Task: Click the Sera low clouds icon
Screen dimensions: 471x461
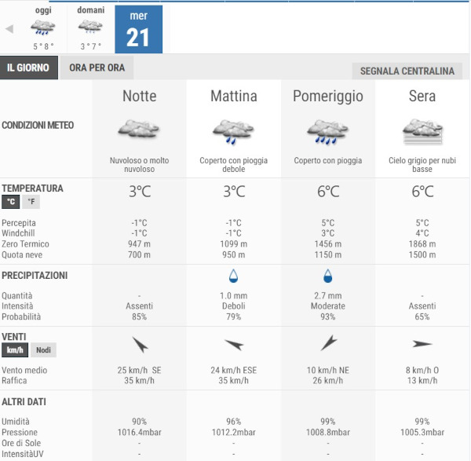Action: [422, 130]
